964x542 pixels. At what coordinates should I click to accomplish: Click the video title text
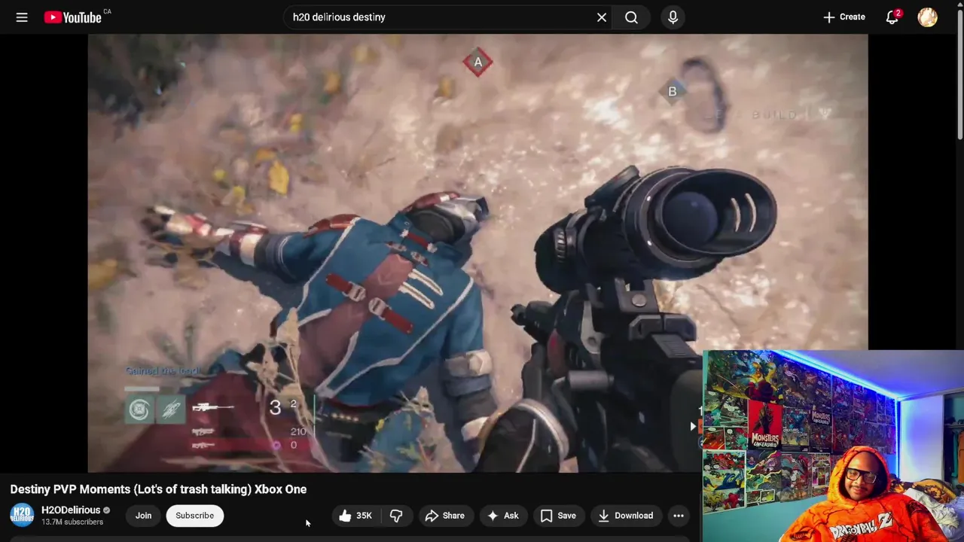pos(158,489)
